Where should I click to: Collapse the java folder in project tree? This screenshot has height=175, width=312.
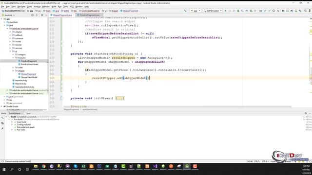[x=4, y=25]
